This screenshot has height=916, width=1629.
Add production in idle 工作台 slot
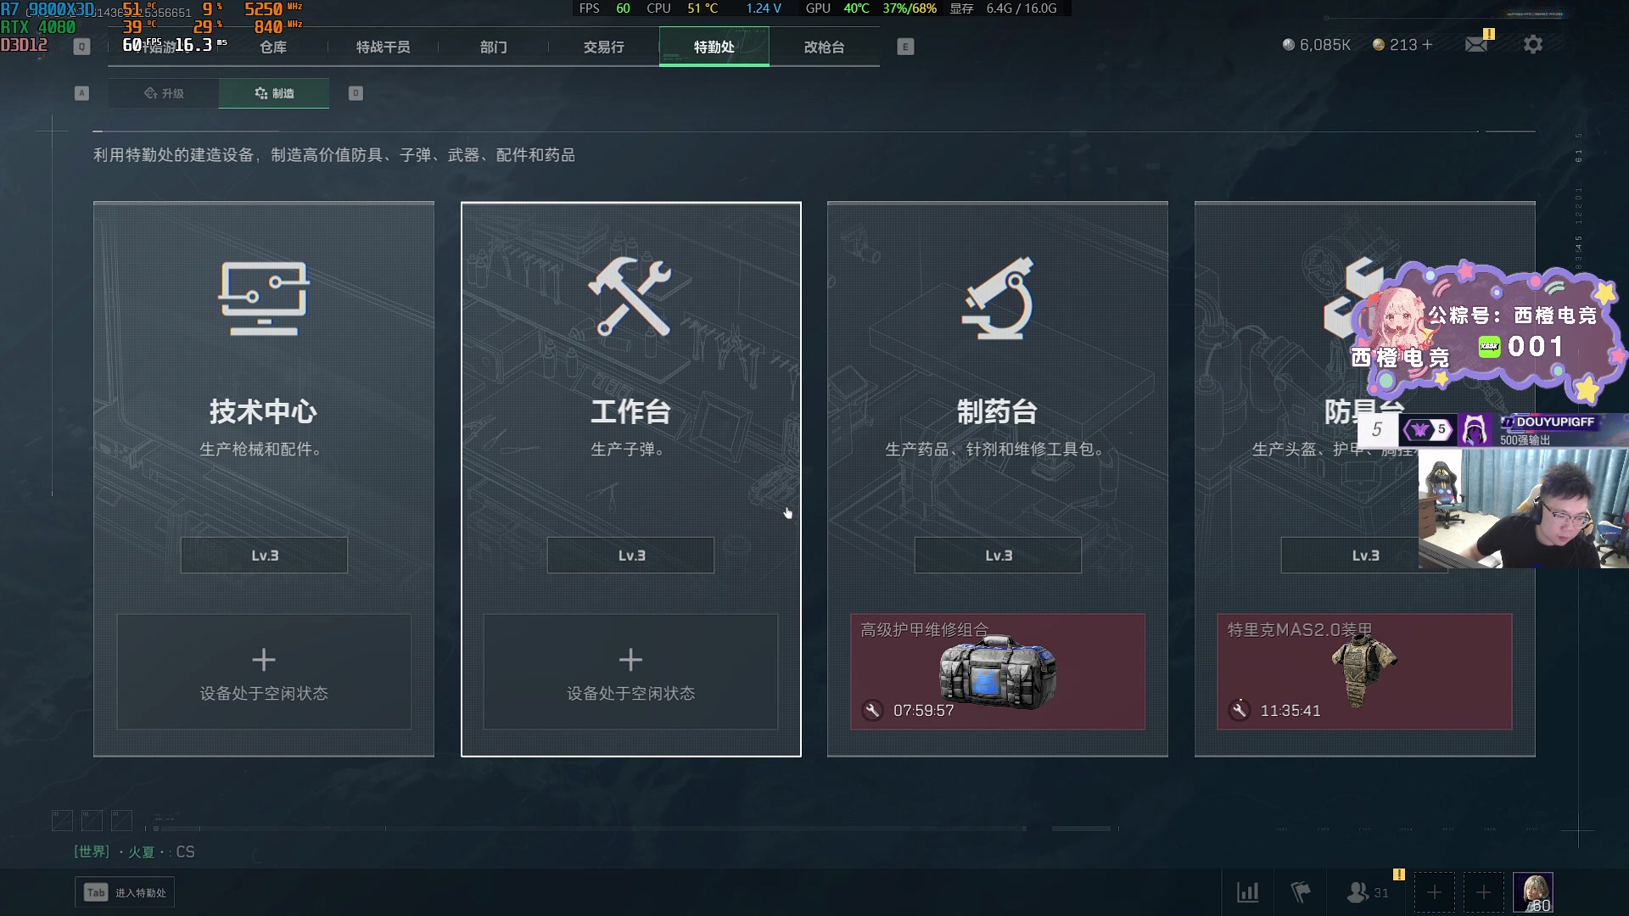pyautogui.click(x=630, y=672)
